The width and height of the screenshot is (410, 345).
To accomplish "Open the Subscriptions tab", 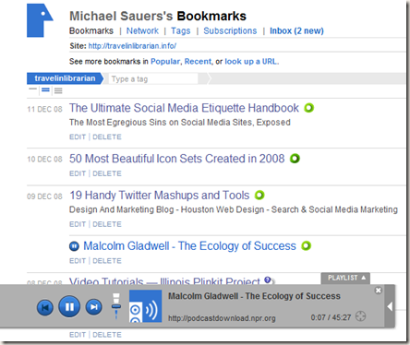I will [230, 30].
